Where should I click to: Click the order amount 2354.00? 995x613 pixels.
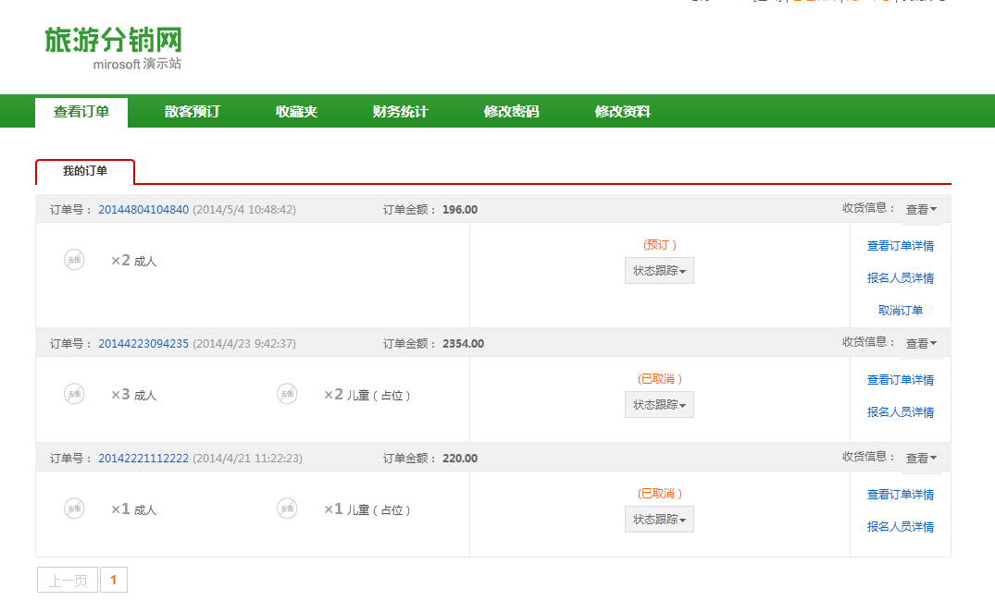[463, 344]
